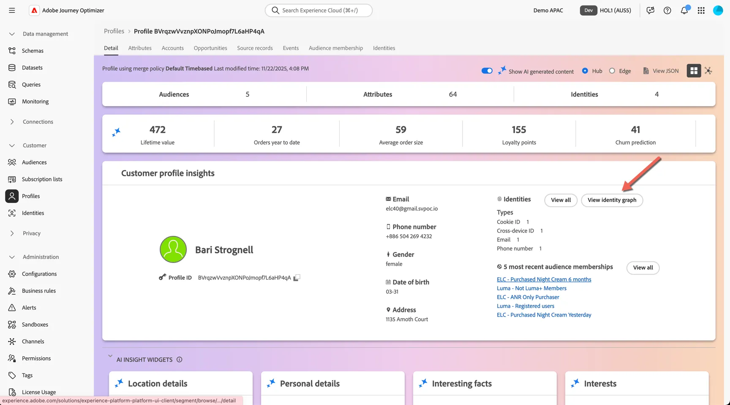Viewport: 730px width, 405px height.
Task: Collapse the Customer section
Action: (12, 145)
